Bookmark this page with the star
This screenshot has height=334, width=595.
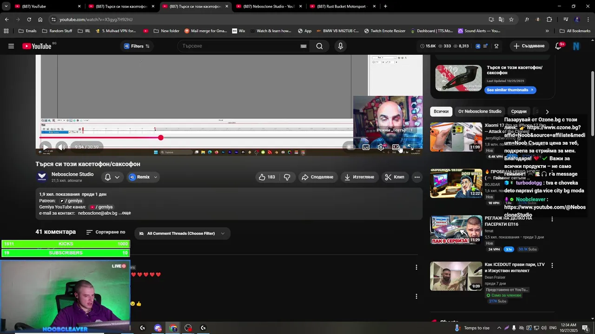point(511,19)
